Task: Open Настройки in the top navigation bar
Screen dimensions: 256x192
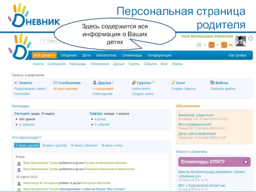Action: click(237, 55)
